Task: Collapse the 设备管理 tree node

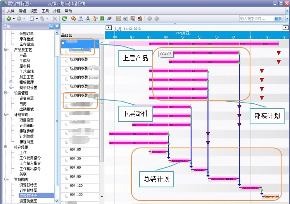Action: (6, 93)
